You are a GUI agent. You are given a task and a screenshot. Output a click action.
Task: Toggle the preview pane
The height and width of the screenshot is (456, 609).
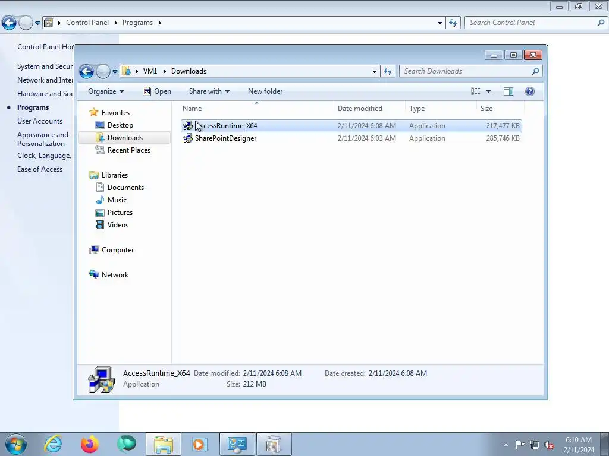tap(508, 91)
